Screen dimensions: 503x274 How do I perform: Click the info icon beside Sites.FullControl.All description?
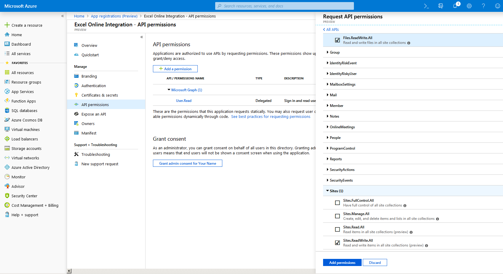tap(405, 206)
